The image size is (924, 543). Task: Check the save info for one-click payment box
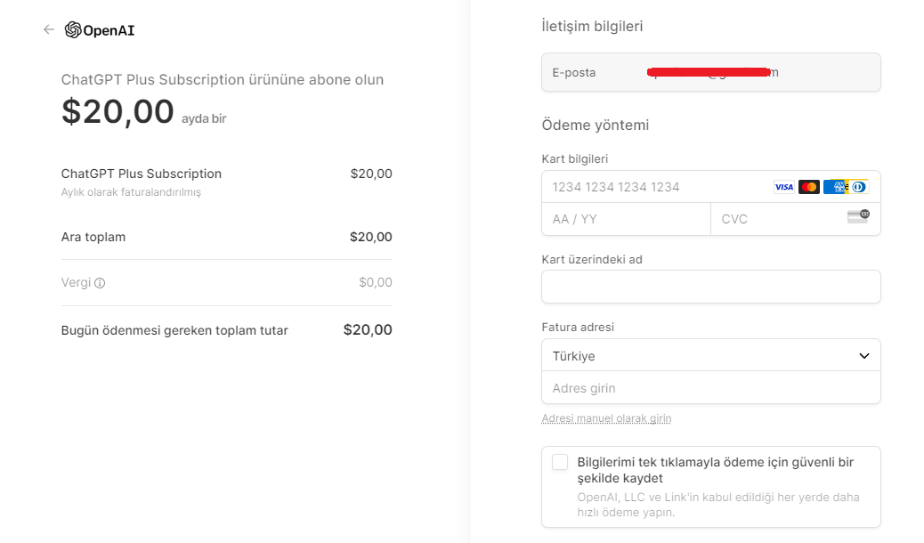560,462
